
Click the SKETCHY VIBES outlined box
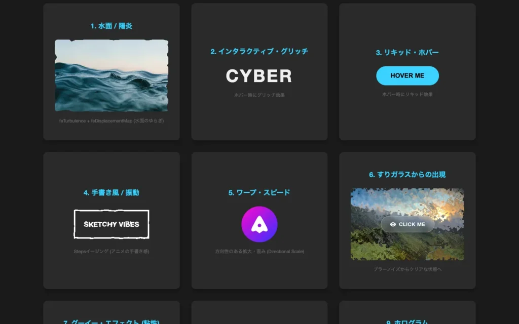(112, 224)
